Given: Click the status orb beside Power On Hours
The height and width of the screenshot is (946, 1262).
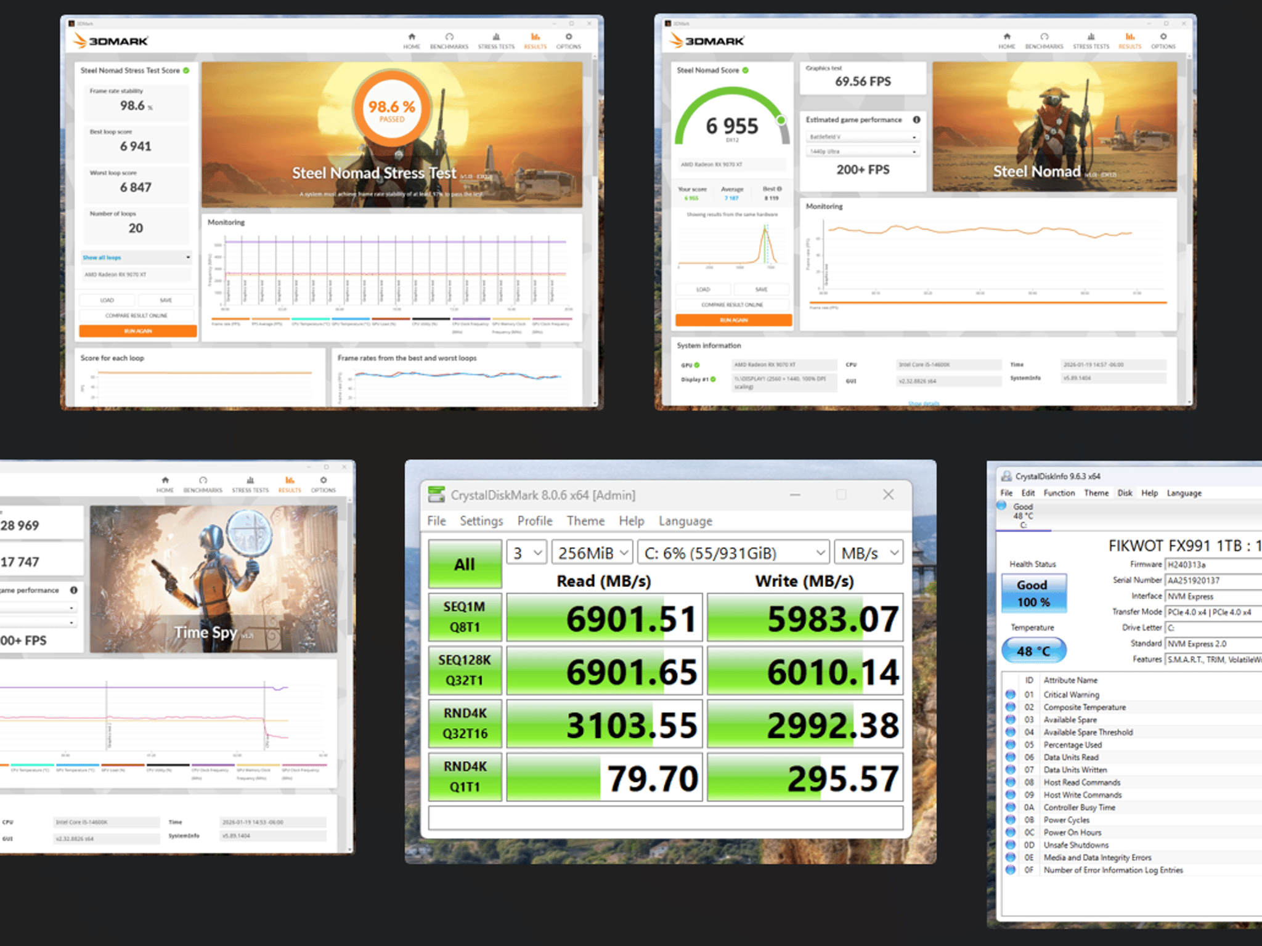Looking at the screenshot, I should (x=1011, y=832).
